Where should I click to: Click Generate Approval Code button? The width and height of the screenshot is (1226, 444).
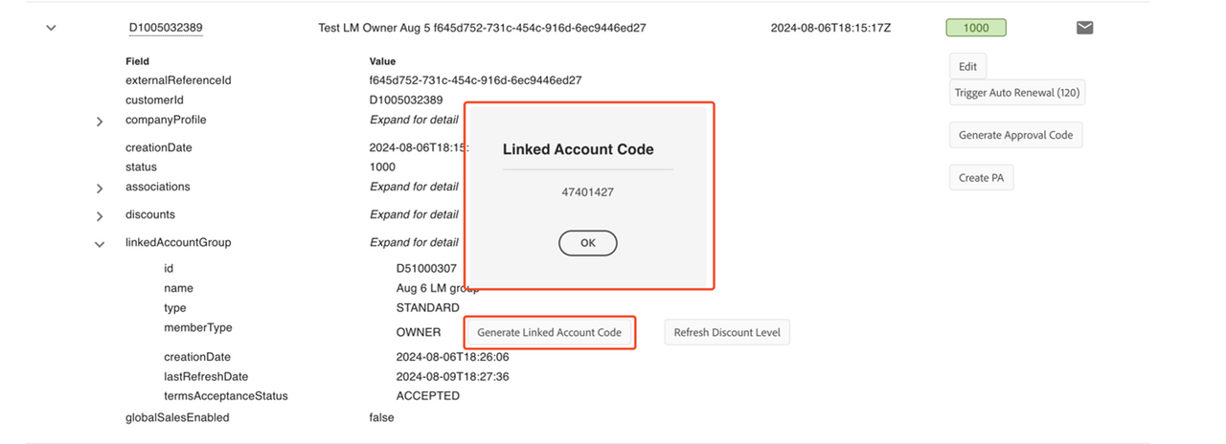(1015, 135)
